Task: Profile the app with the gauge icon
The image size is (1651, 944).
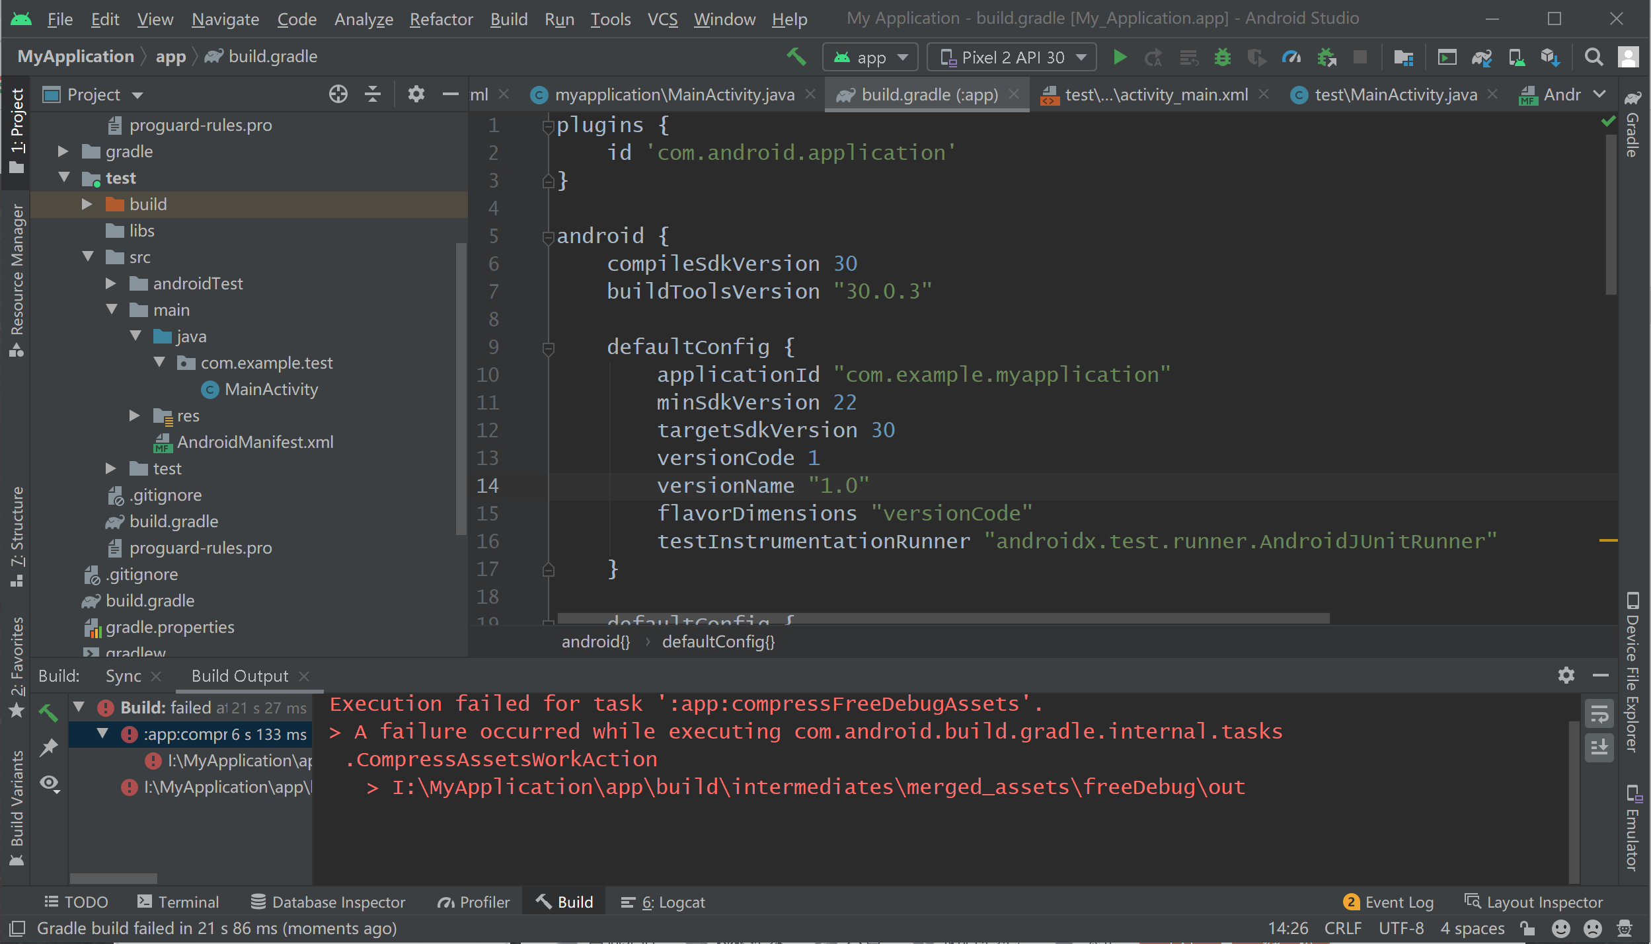Action: coord(1290,57)
